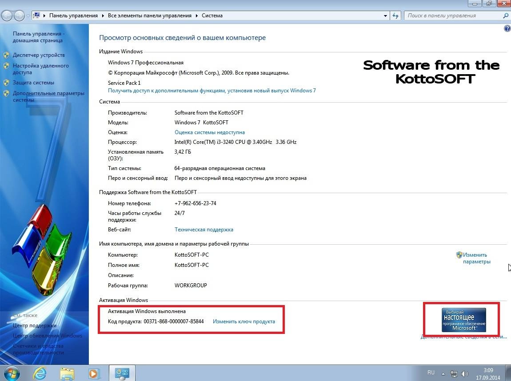Open link to get new Windows 7 edition features
Screen dimensions: 511x381
pyautogui.click(x=212, y=91)
